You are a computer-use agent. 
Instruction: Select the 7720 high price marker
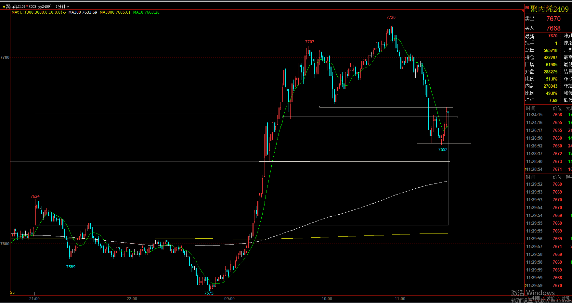(391, 18)
